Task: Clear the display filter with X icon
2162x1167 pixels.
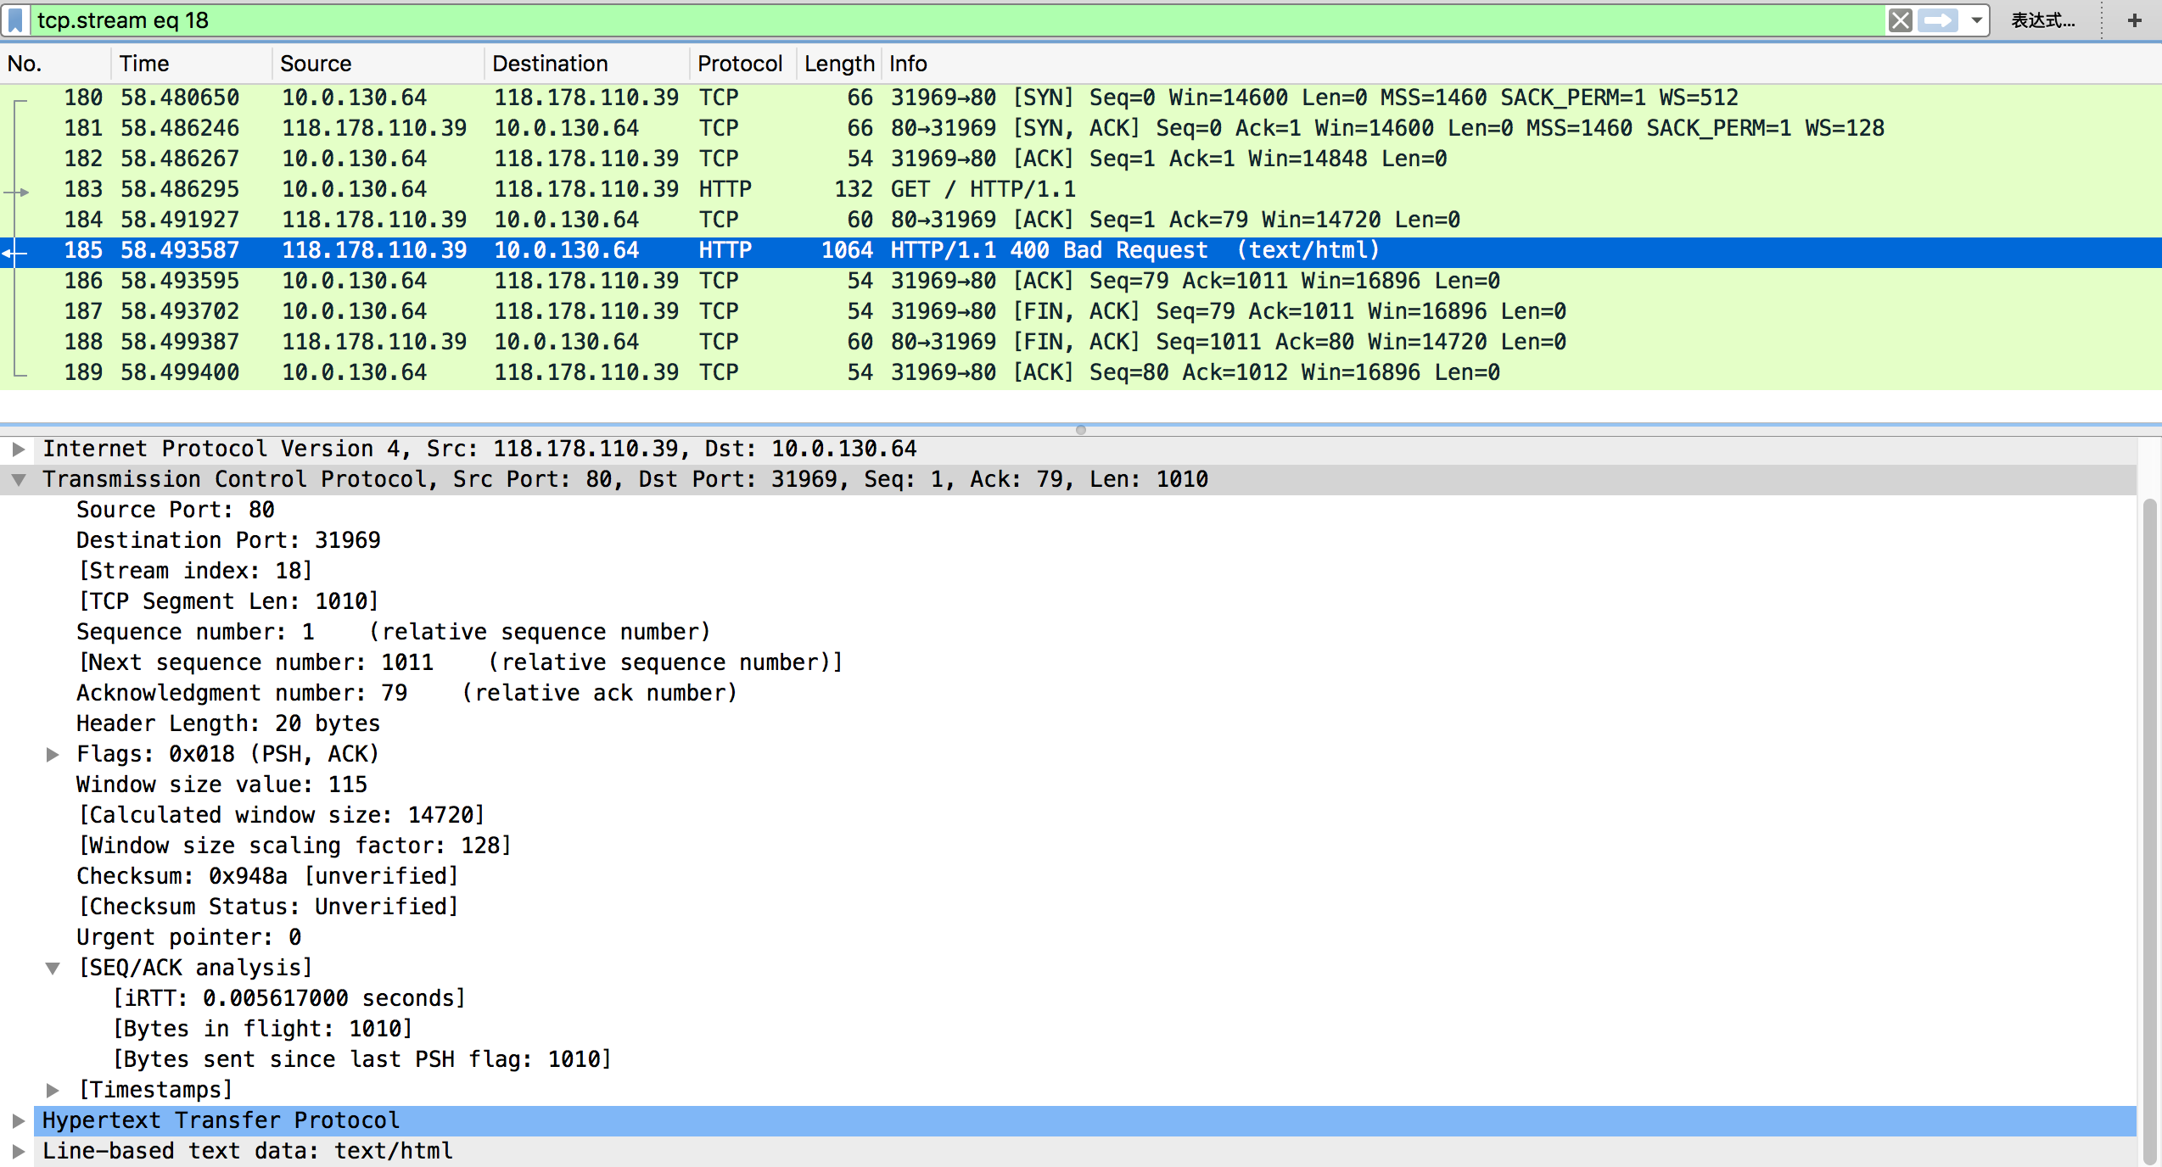Action: (1900, 20)
